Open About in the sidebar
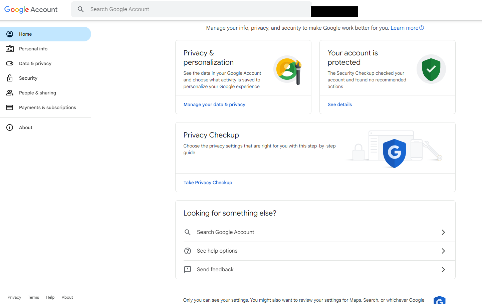 45,127
